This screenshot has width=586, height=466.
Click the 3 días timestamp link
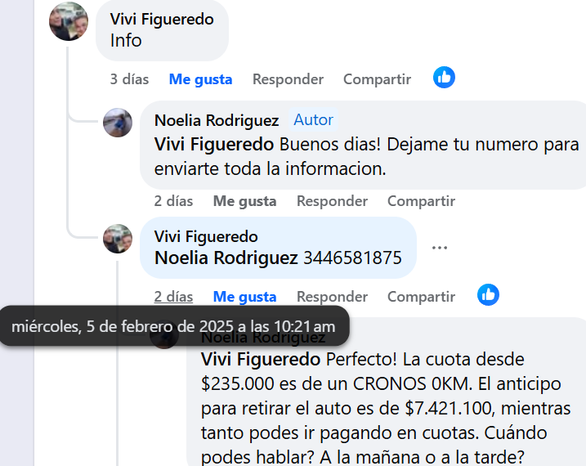[x=129, y=79]
